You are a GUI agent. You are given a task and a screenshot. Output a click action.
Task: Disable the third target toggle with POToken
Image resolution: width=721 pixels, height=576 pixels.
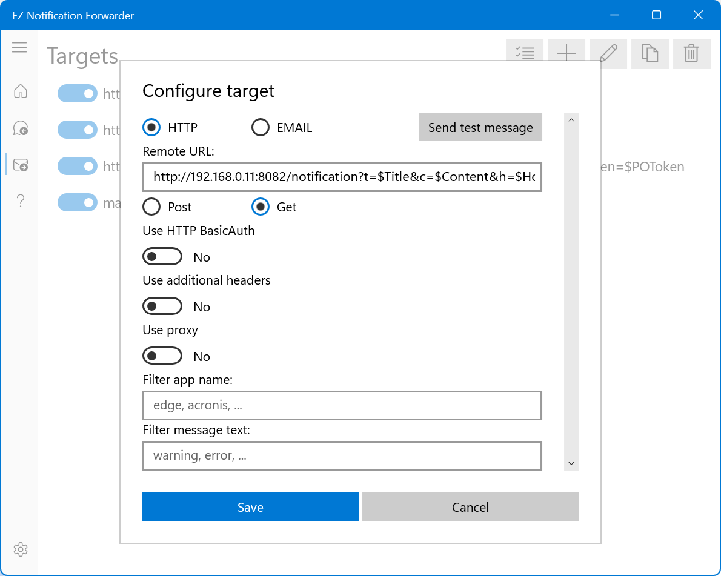point(78,166)
